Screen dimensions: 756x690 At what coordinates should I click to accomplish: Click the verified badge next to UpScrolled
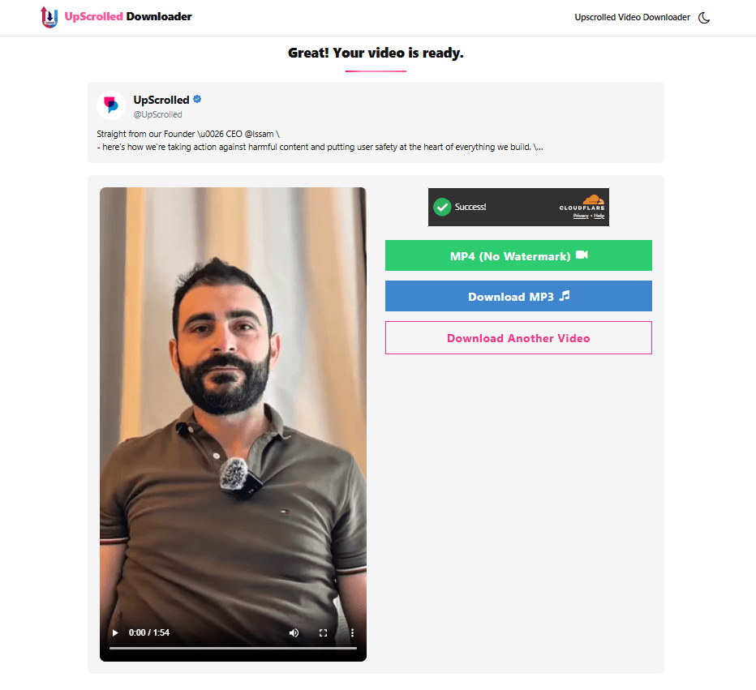(x=197, y=99)
